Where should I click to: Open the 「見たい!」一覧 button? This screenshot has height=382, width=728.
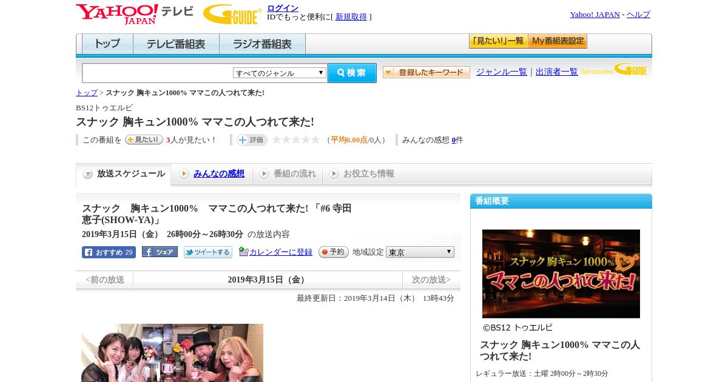pyautogui.click(x=498, y=41)
